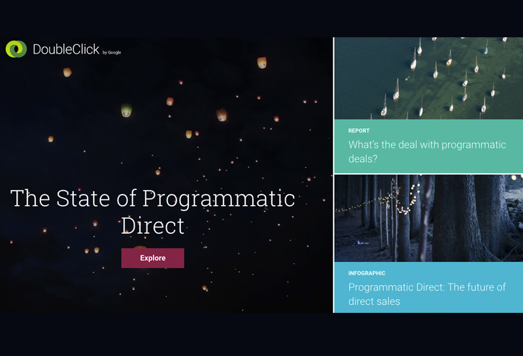Click the orange lantern at top of hero

tap(262, 63)
